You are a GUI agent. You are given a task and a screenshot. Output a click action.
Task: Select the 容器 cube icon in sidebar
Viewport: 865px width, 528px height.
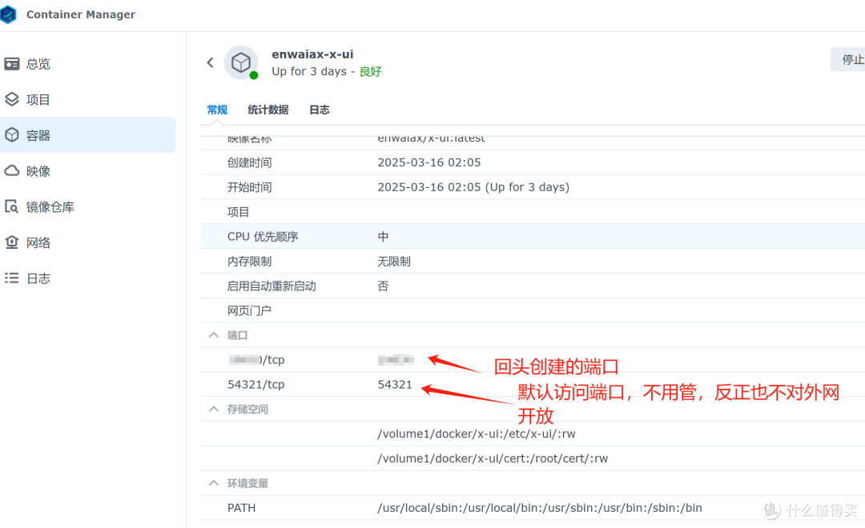coord(11,135)
